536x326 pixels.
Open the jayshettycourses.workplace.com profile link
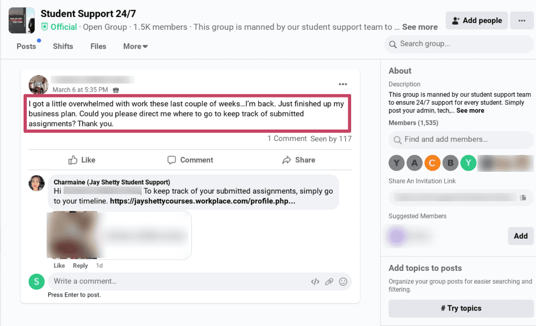point(203,201)
